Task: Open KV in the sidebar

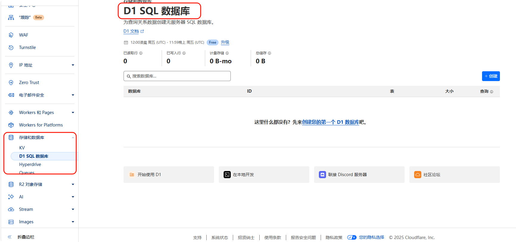Action: [22, 148]
